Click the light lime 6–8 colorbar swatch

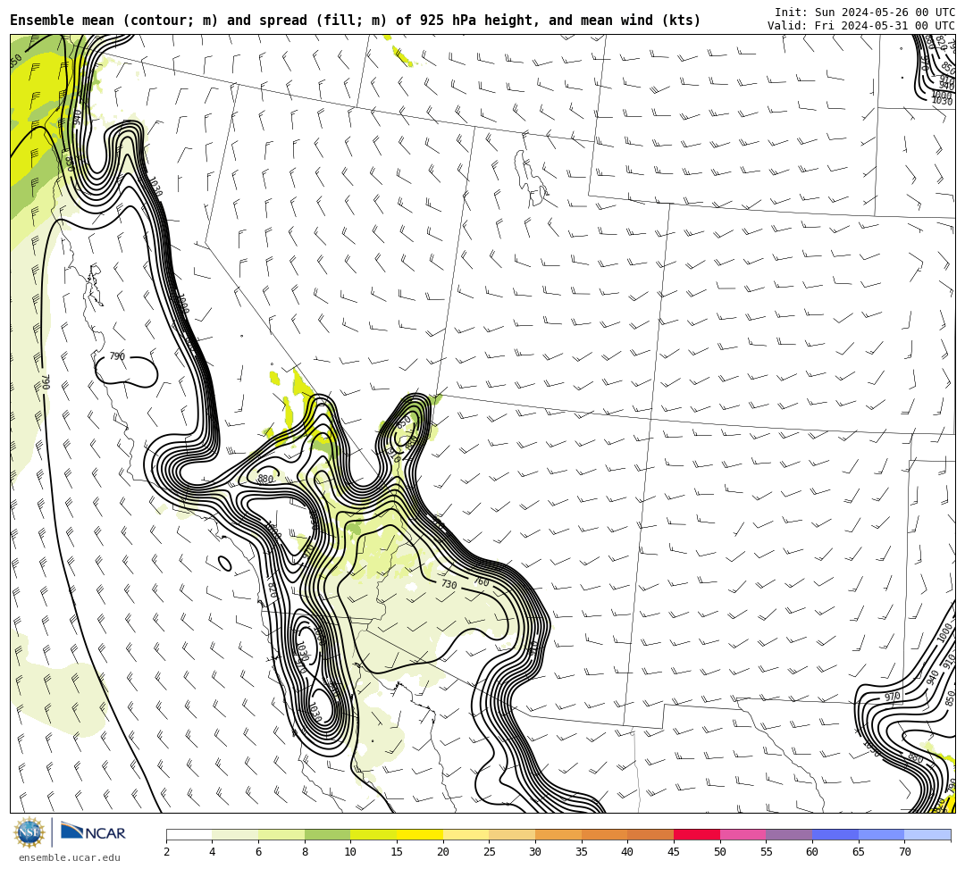coord(281,834)
